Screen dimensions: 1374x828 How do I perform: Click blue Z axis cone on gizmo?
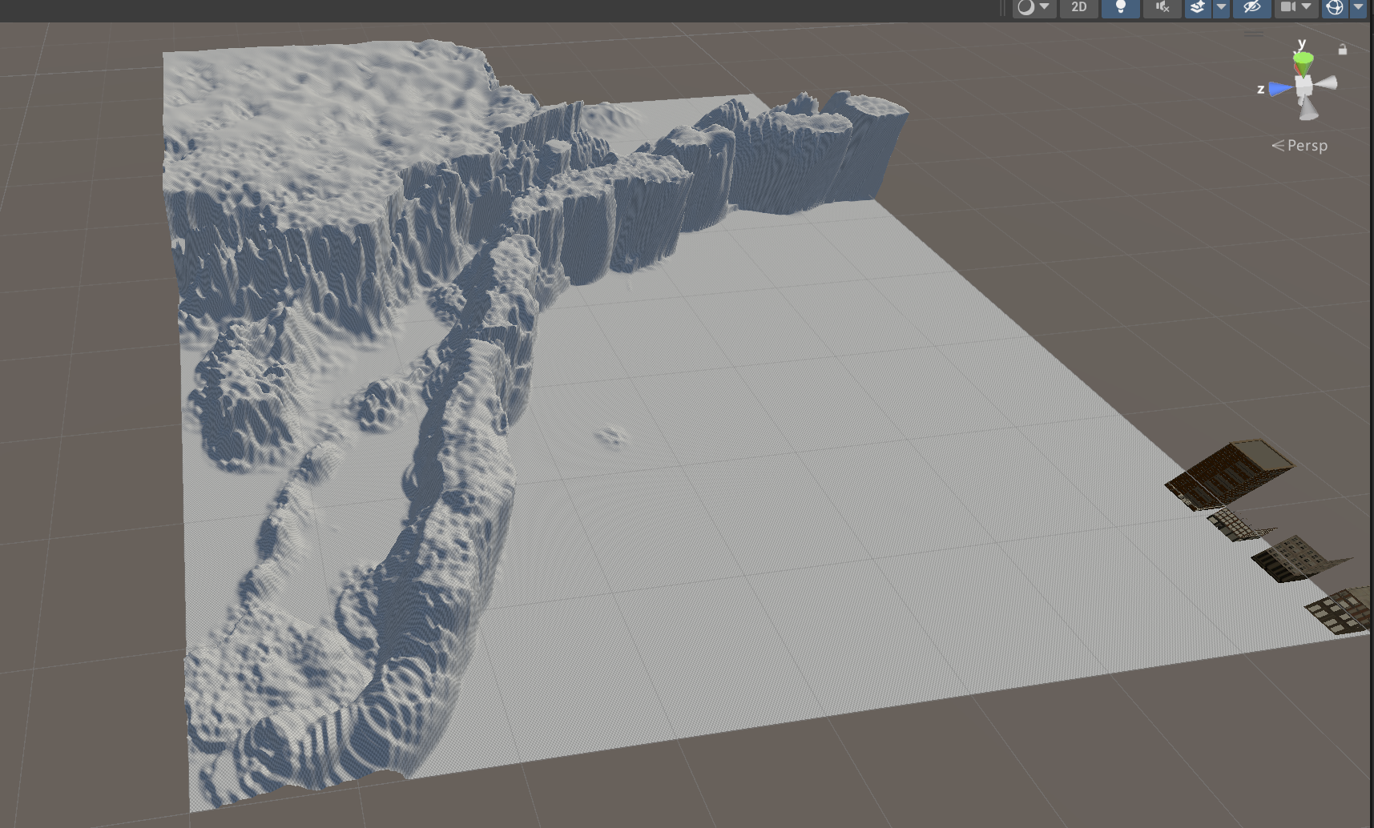[1280, 89]
